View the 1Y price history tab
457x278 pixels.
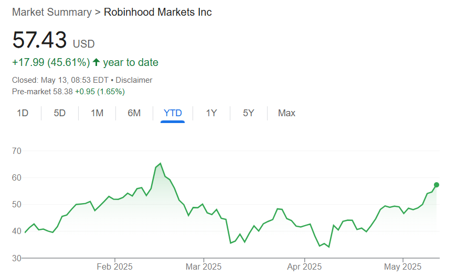pos(211,113)
